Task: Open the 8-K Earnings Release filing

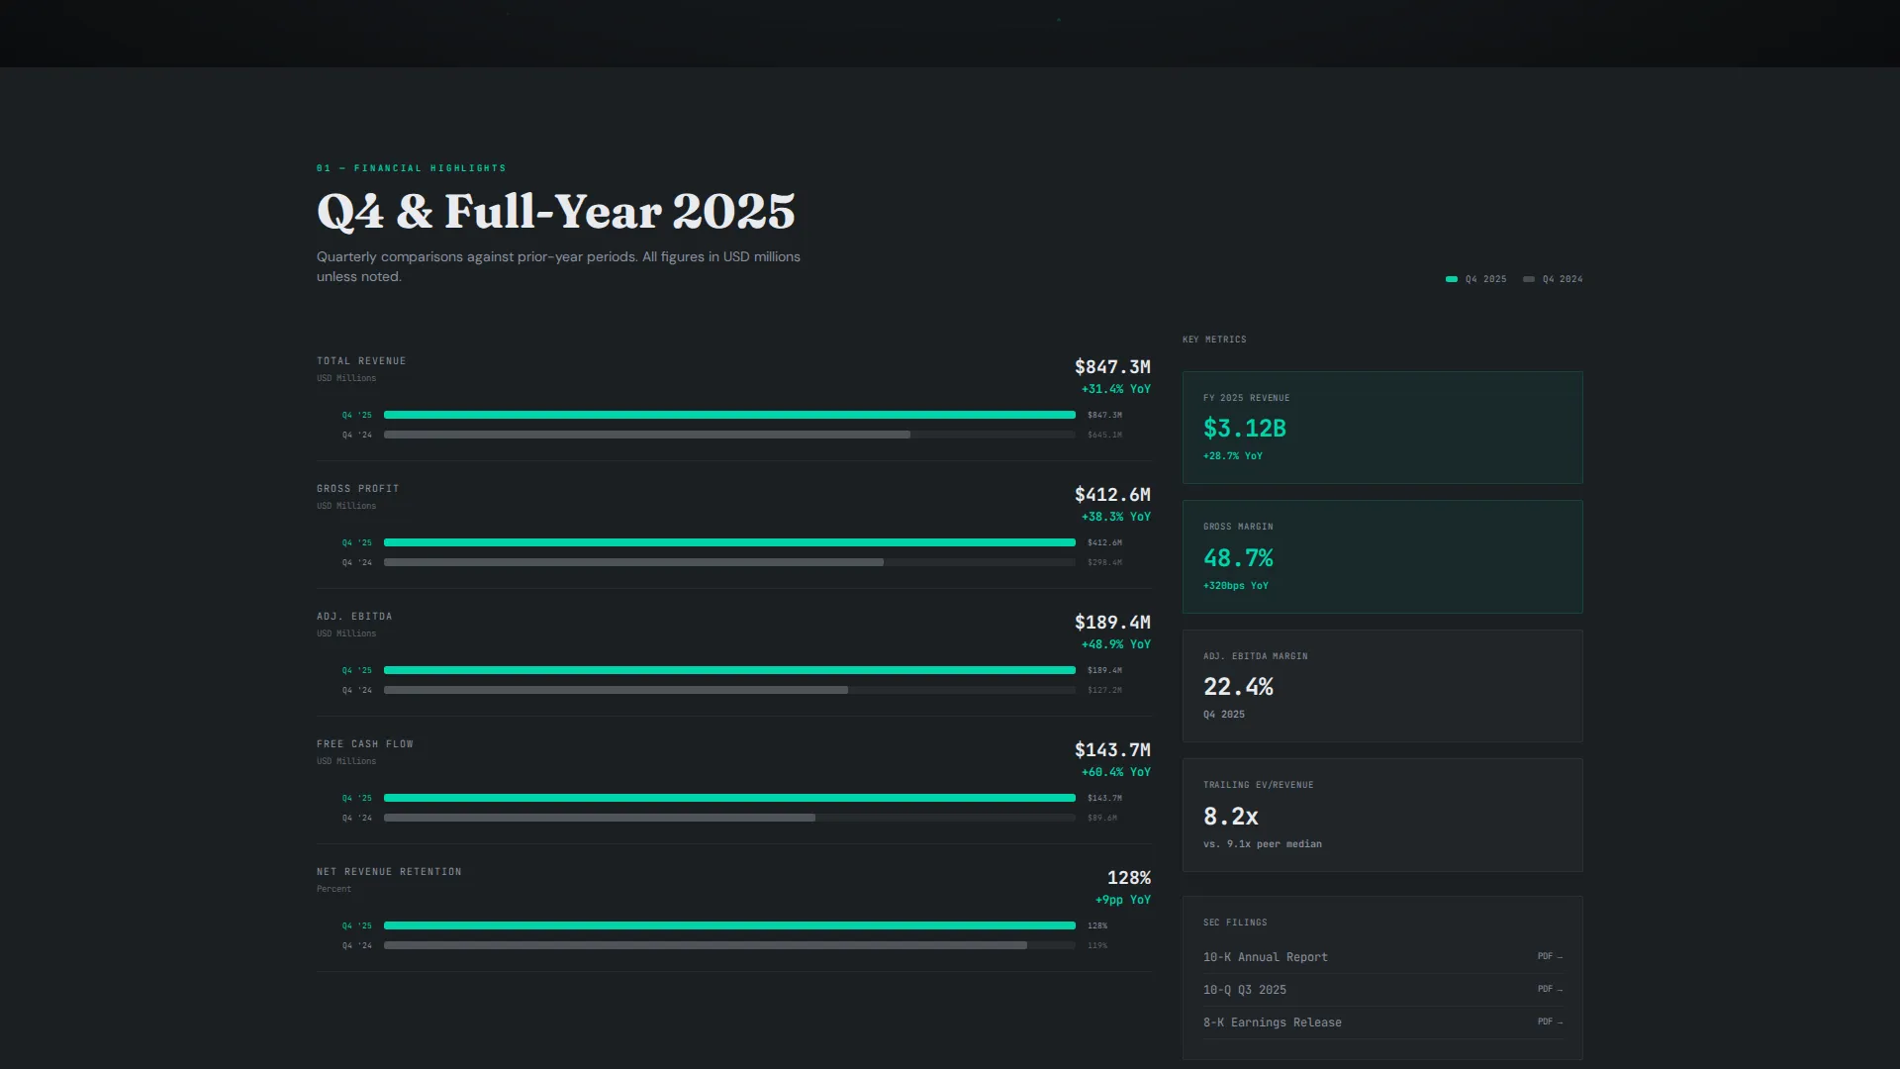Action: (1382, 1022)
